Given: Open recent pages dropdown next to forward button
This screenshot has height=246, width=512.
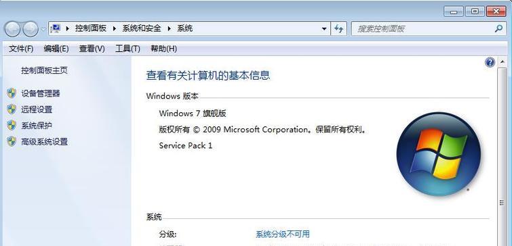Looking at the screenshot, I should pyautogui.click(x=43, y=29).
